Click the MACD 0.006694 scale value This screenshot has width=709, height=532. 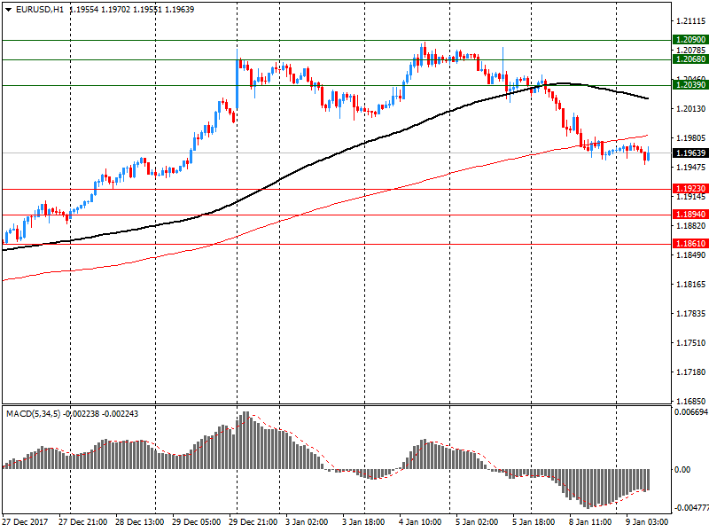coord(690,413)
